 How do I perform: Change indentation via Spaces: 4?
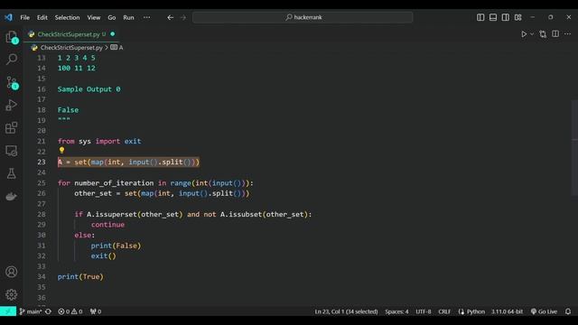coord(396,311)
